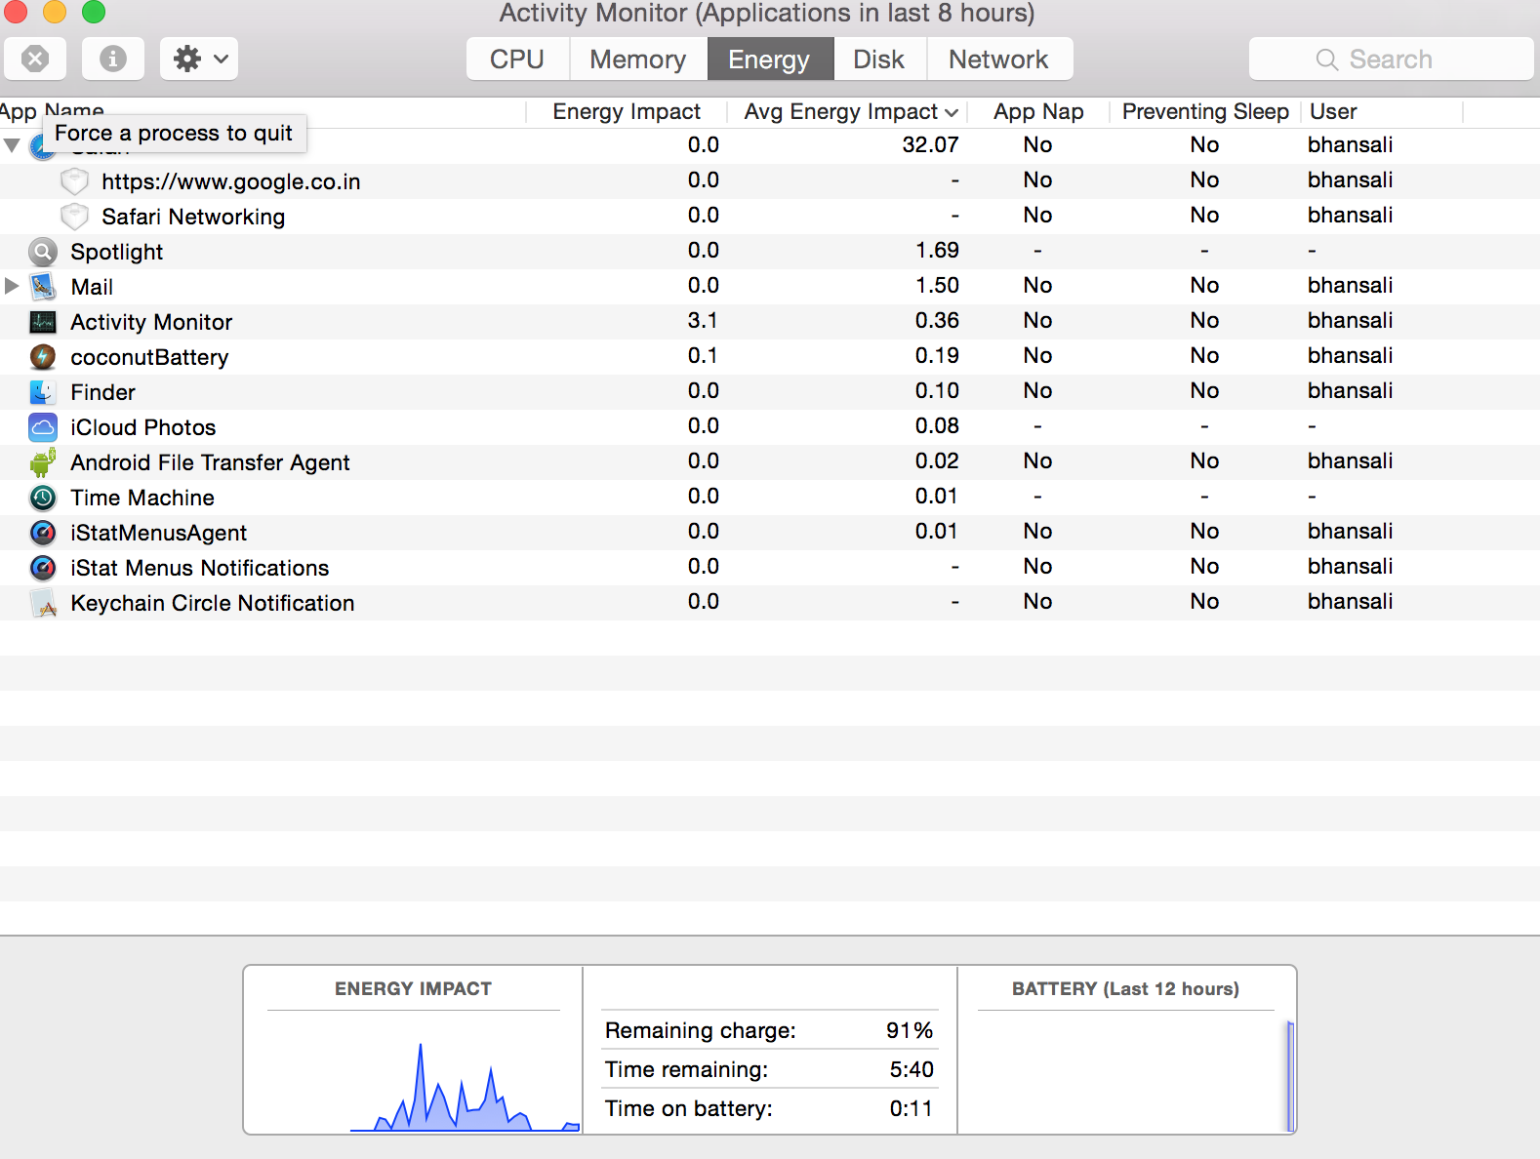Sort by Preventing Sleep column
This screenshot has height=1159, width=1540.
(1205, 111)
